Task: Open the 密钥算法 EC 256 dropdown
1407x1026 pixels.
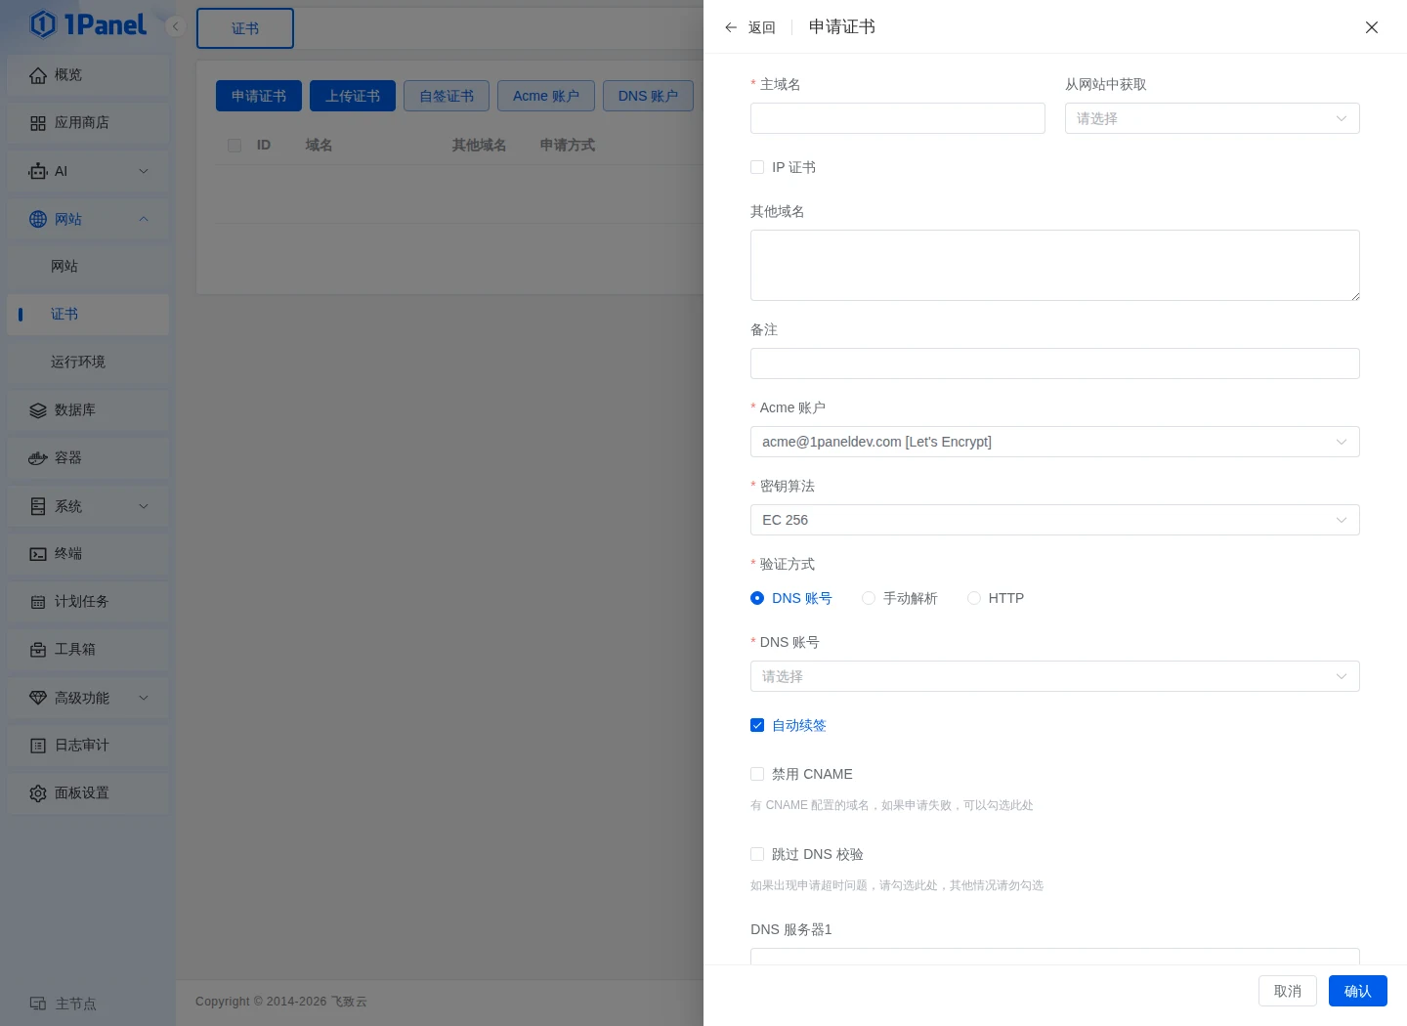Action: point(1055,520)
